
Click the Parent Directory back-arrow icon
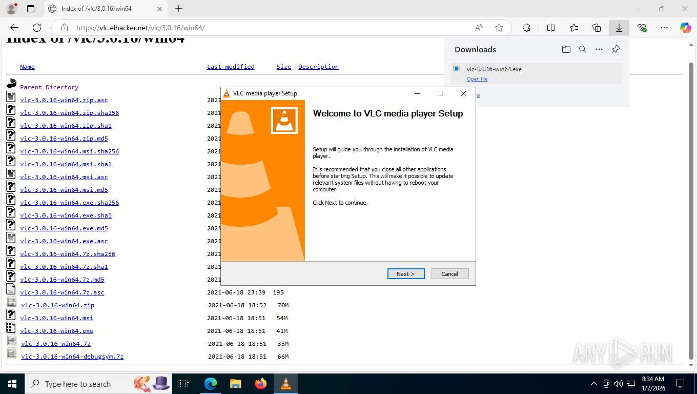tap(11, 84)
